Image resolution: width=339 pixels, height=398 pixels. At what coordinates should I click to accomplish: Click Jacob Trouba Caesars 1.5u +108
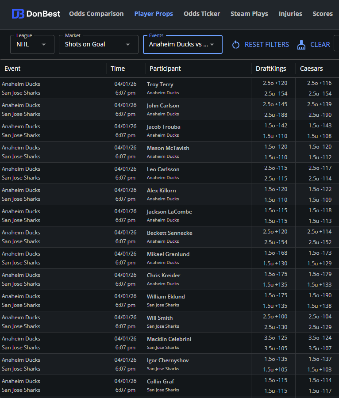click(319, 136)
